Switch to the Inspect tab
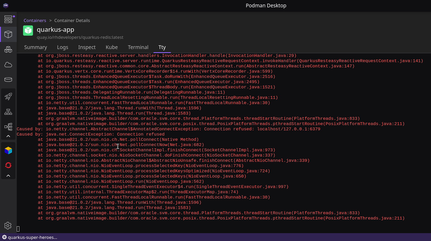 (87, 47)
